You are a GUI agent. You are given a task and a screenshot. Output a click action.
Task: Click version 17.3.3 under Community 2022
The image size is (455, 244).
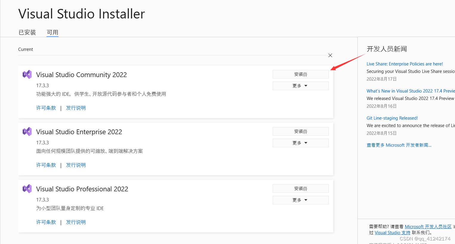[x=42, y=85]
